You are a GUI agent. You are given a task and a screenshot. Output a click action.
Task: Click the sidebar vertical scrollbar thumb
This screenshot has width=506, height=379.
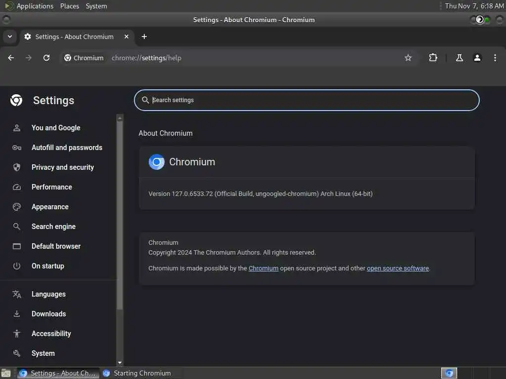tap(120, 215)
